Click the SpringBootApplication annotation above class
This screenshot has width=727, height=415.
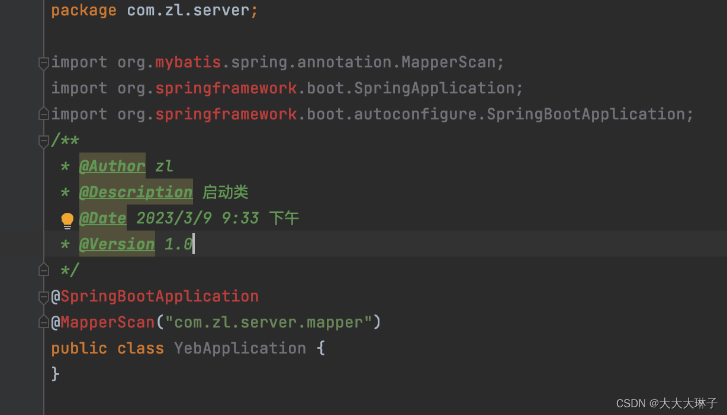tap(159, 296)
